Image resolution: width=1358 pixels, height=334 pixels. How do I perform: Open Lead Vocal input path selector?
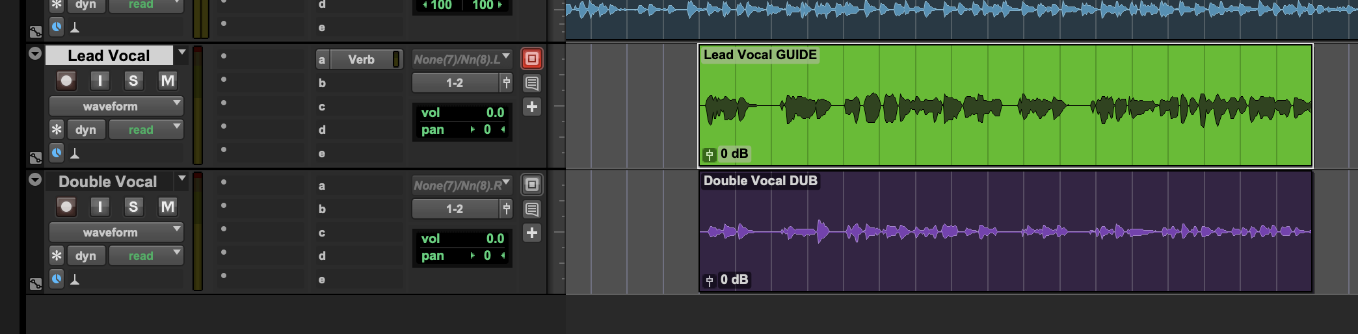tap(462, 59)
